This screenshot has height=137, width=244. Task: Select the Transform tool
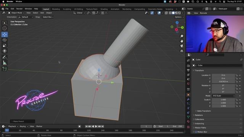point(5,51)
